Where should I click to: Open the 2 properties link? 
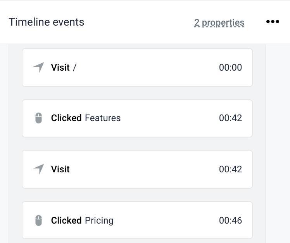[x=219, y=23]
